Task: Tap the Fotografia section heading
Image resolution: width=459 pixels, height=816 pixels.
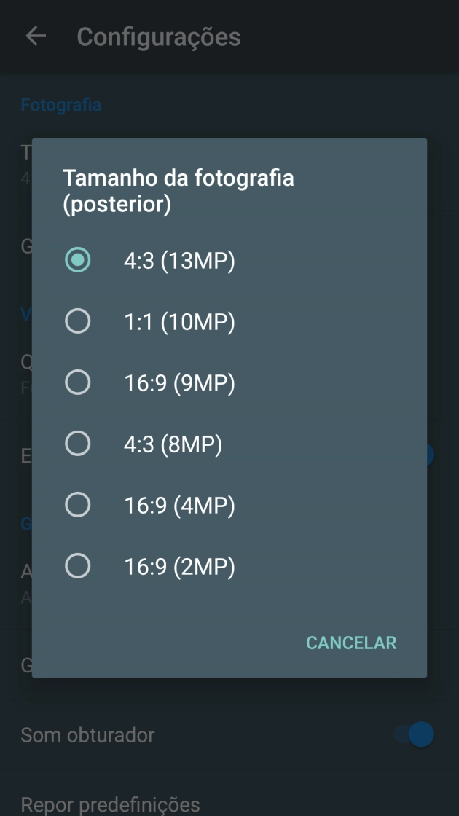Action: pos(60,105)
